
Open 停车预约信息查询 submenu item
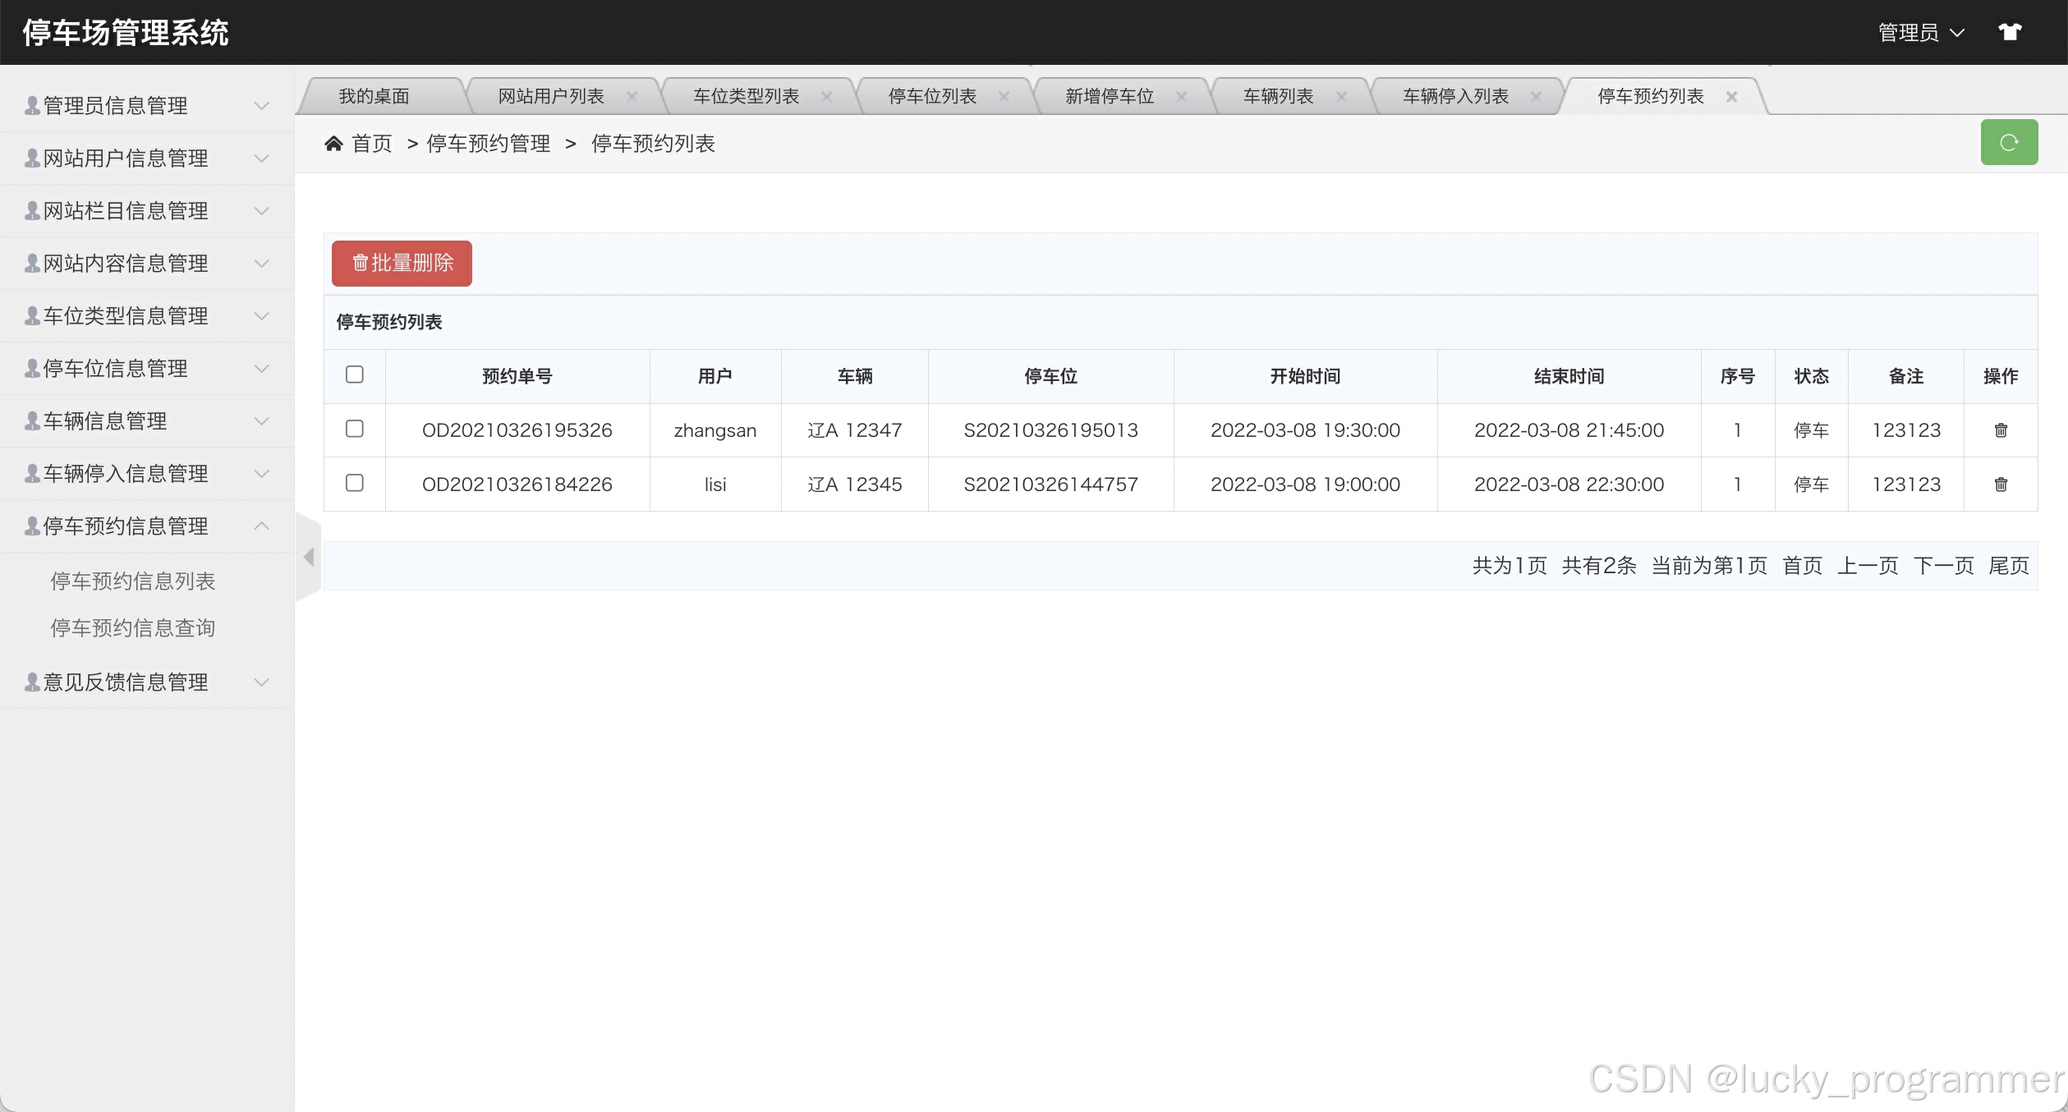click(133, 628)
